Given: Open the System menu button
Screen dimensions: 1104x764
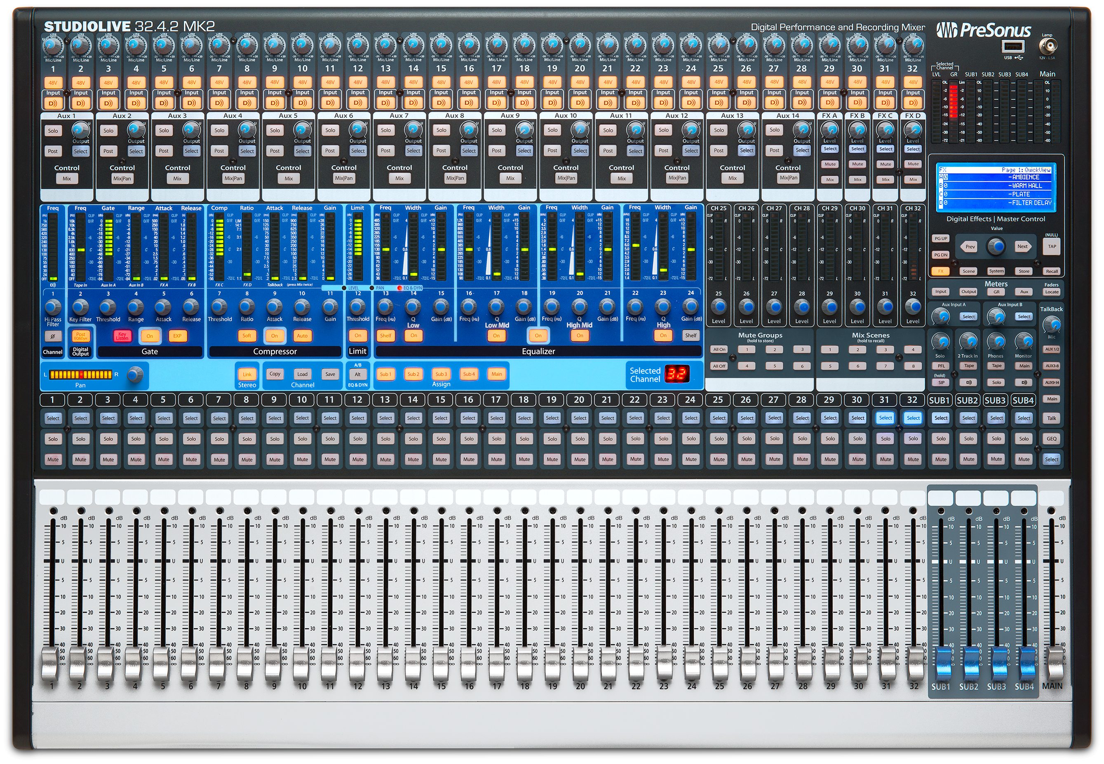Looking at the screenshot, I should pos(996,271).
